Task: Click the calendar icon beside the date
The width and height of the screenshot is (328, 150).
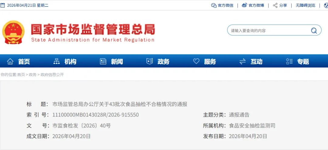Action: tap(2, 5)
